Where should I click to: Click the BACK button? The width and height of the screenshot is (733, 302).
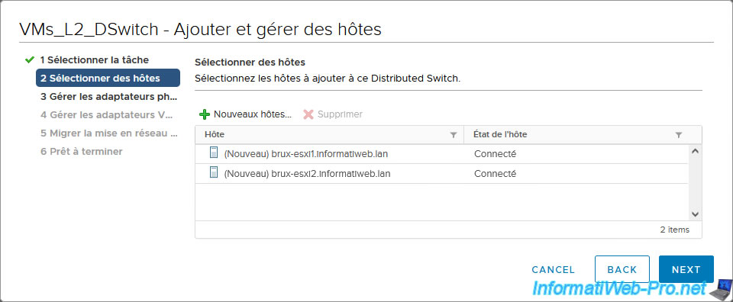point(622,269)
